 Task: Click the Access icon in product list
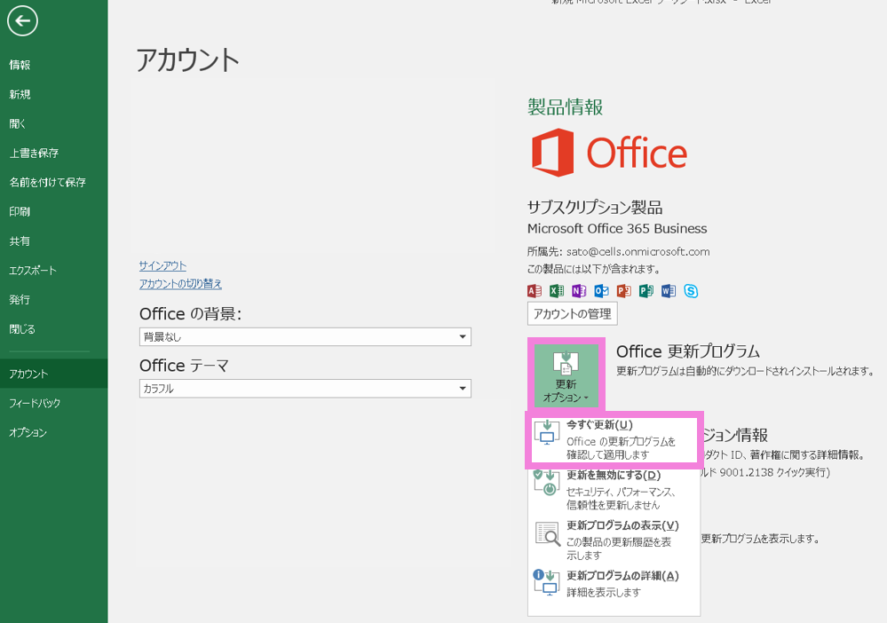(x=535, y=291)
